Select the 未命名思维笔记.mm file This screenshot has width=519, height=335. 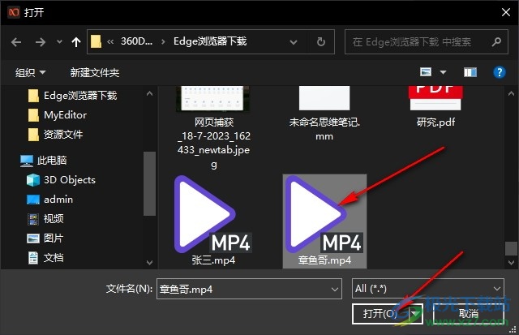click(x=324, y=114)
